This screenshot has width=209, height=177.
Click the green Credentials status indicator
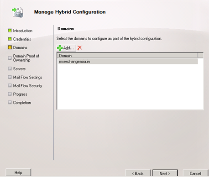click(10, 39)
